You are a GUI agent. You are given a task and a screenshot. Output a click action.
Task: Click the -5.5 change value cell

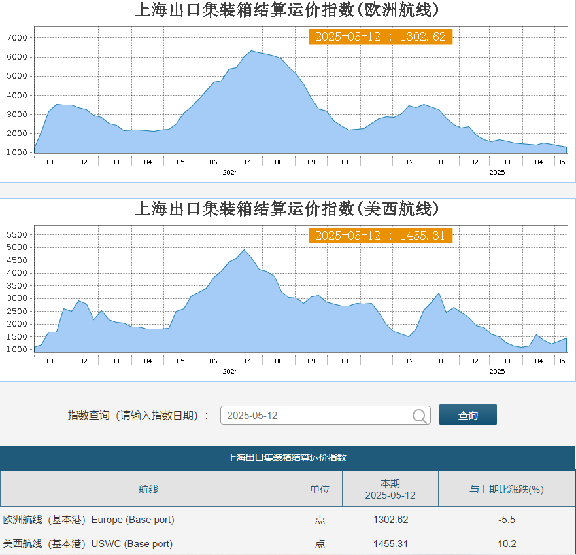click(507, 520)
